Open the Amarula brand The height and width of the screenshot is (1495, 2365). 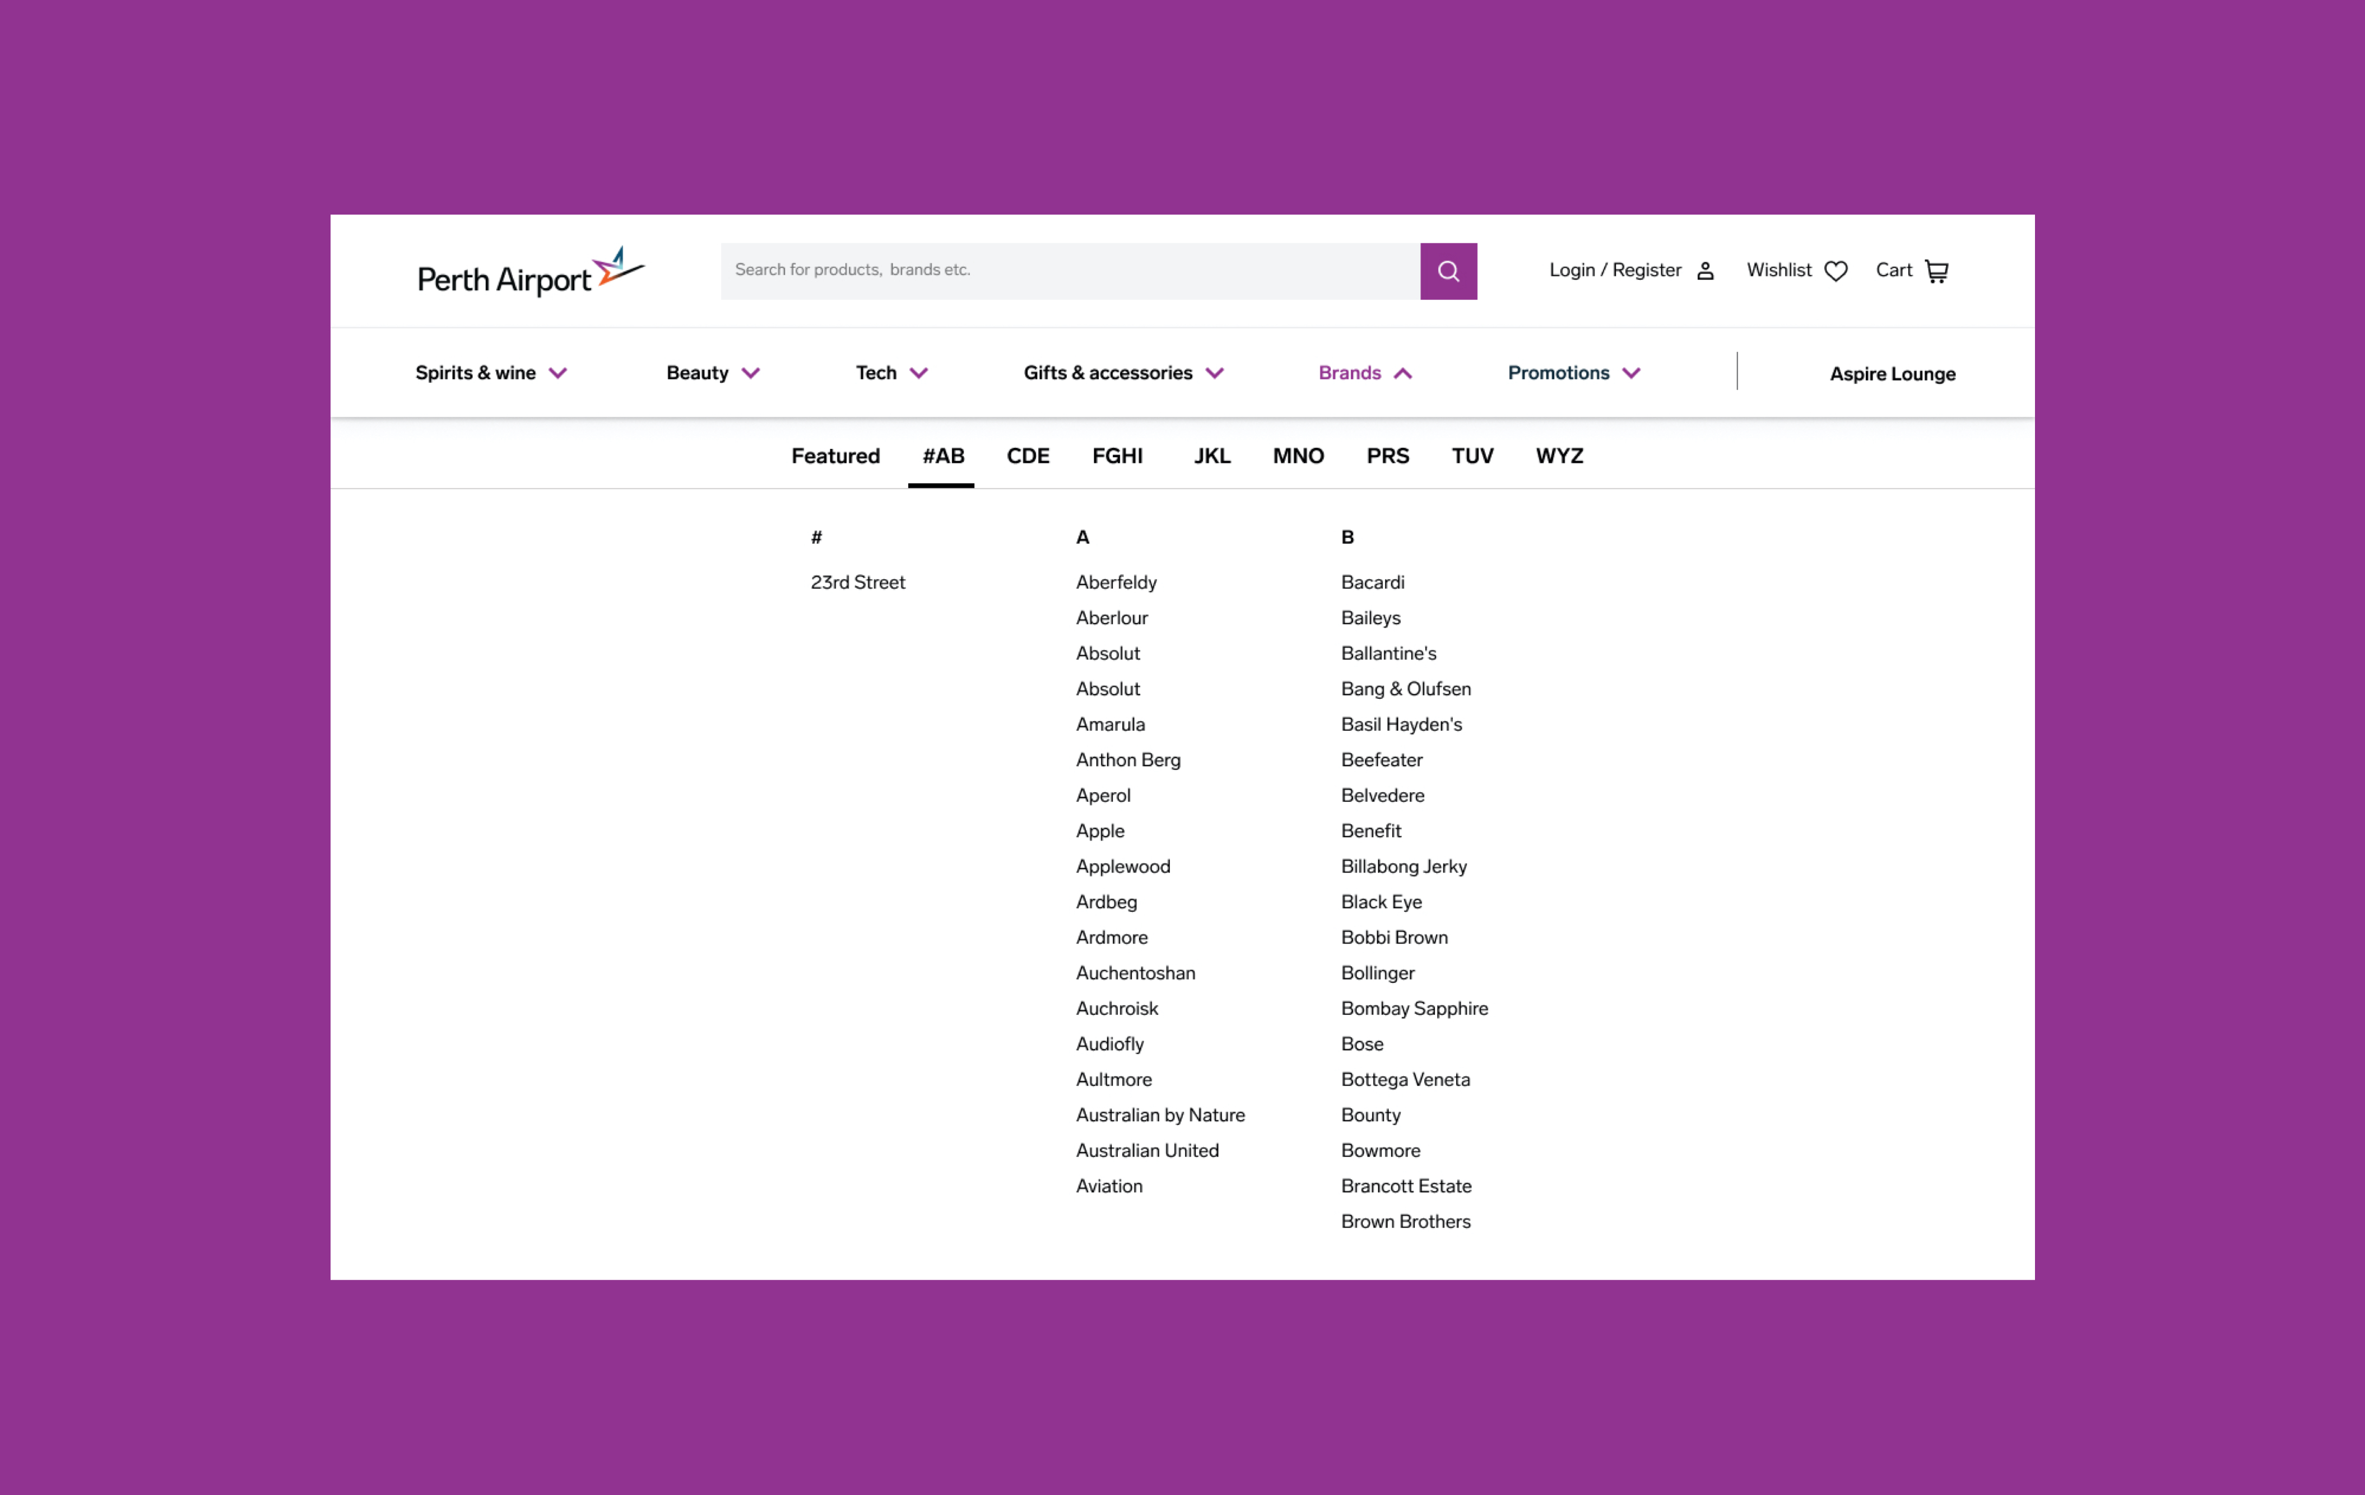pyautogui.click(x=1110, y=725)
